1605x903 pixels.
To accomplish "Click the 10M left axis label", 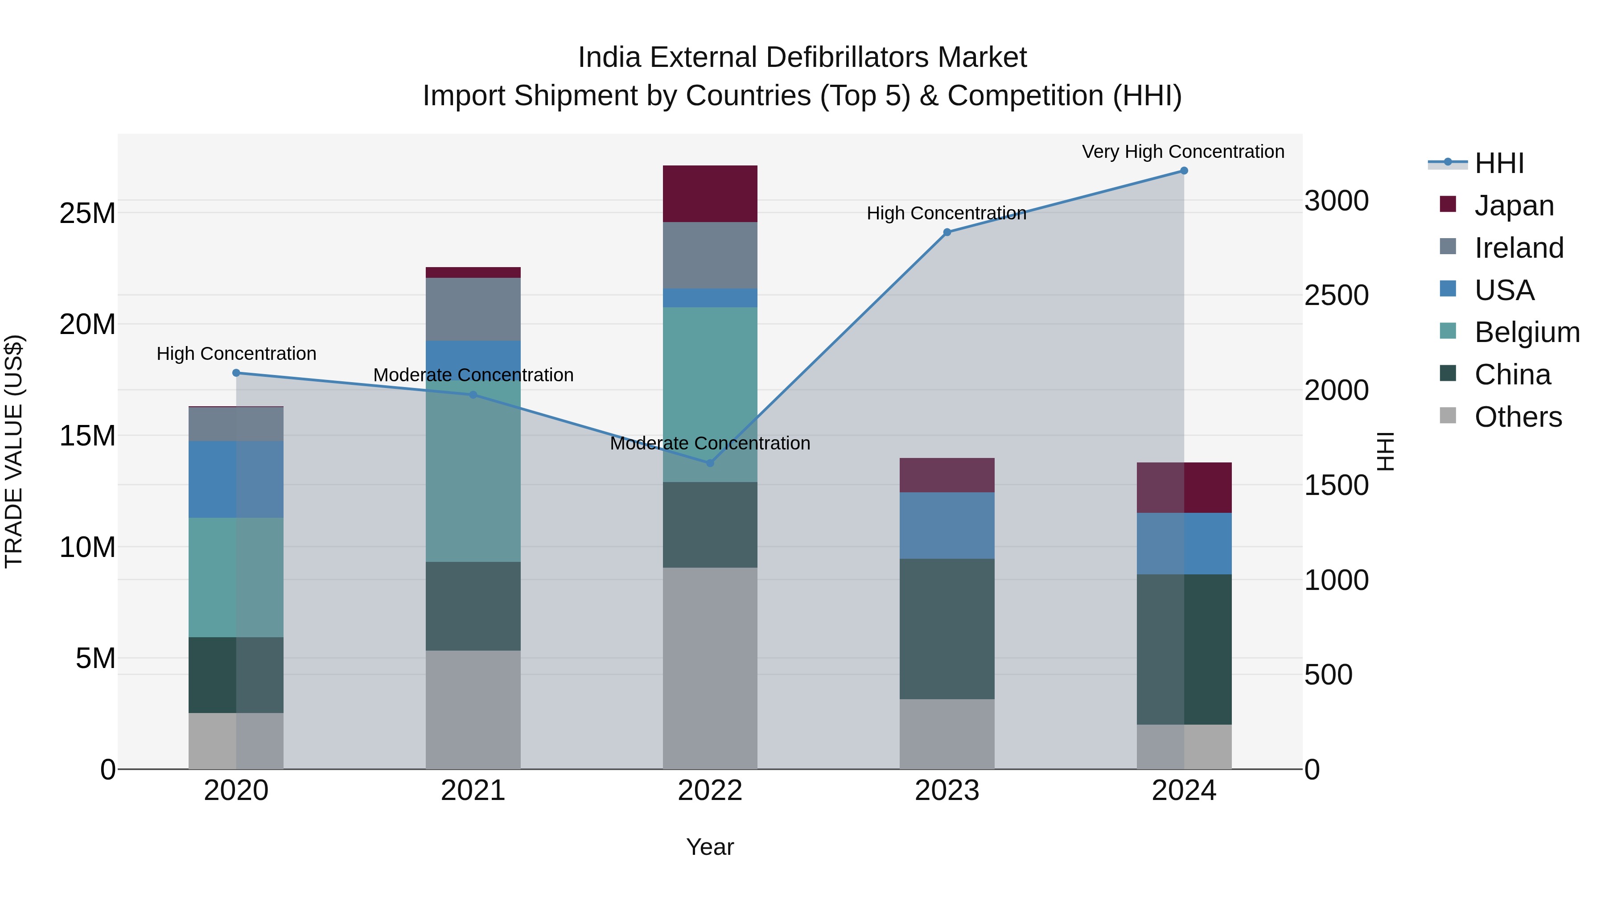I will coord(87,548).
